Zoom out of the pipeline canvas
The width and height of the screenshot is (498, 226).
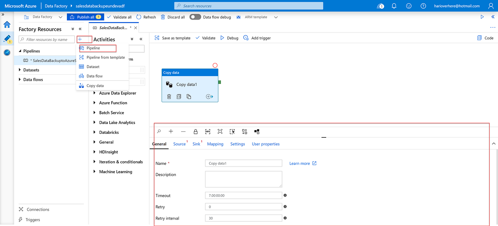coord(183,131)
